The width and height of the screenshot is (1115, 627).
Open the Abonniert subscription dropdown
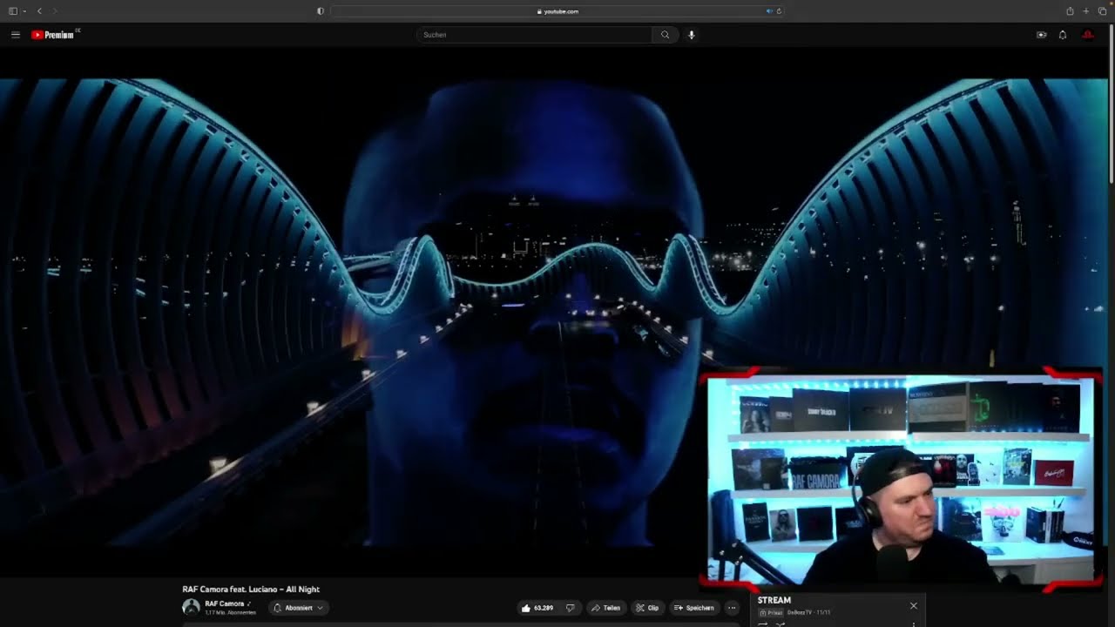pyautogui.click(x=299, y=608)
